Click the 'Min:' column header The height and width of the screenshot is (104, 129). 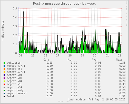pos(71,60)
